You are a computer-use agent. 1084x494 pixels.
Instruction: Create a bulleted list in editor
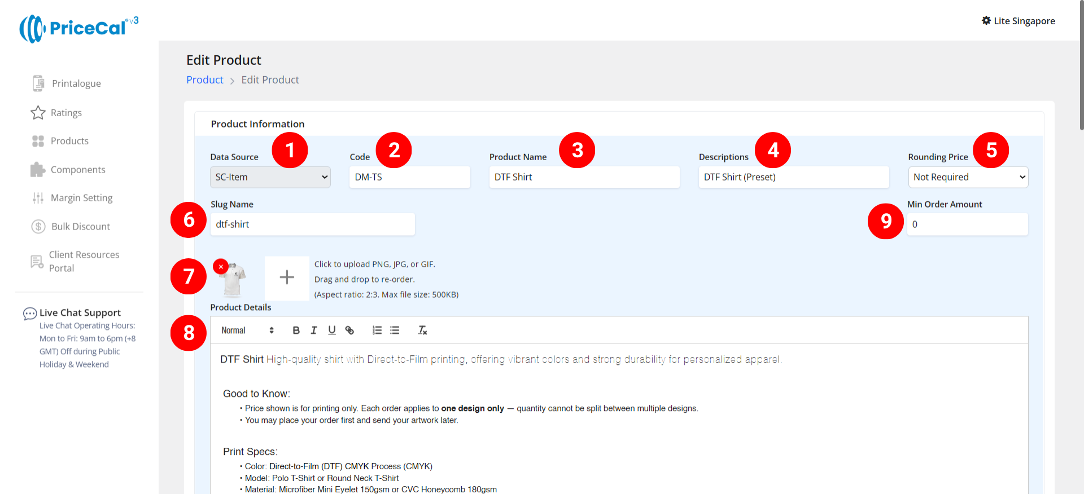pyautogui.click(x=395, y=330)
